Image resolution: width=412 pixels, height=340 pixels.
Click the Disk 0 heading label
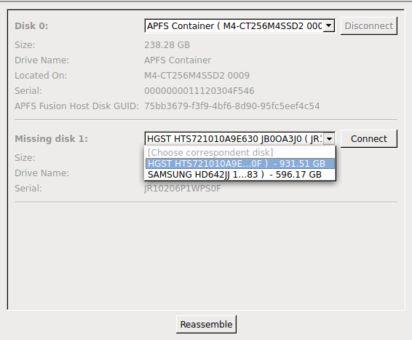click(31, 25)
